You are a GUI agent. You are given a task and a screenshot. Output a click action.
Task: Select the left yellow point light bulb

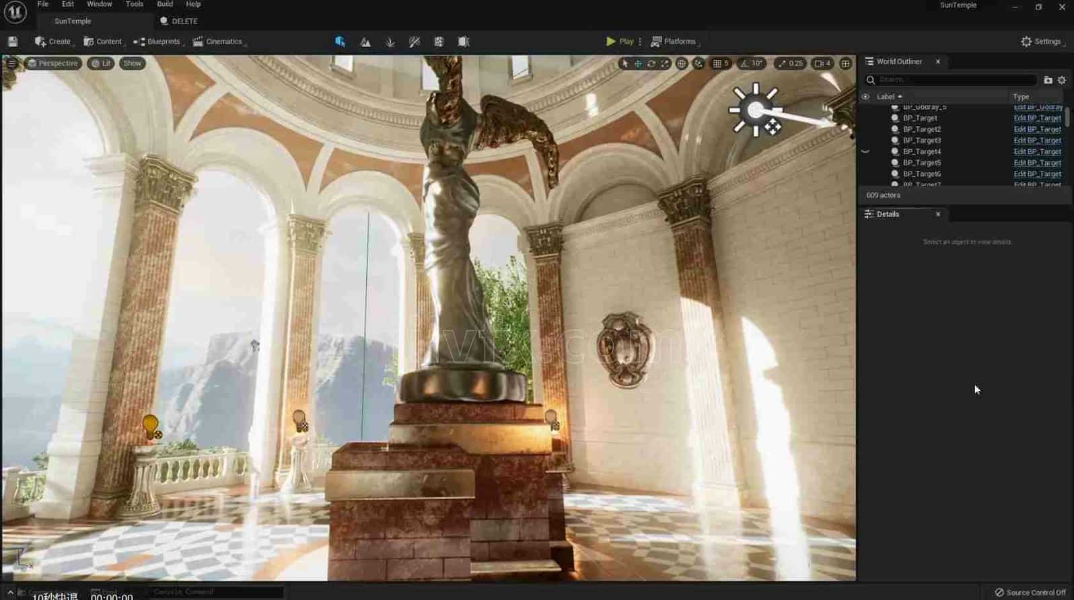point(151,426)
